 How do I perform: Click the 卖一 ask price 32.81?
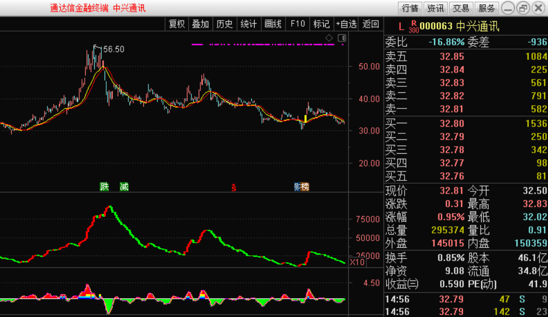click(452, 110)
